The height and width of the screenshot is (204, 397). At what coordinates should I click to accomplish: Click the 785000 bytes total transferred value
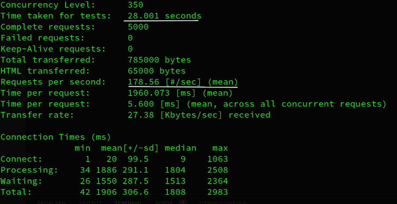(159, 60)
